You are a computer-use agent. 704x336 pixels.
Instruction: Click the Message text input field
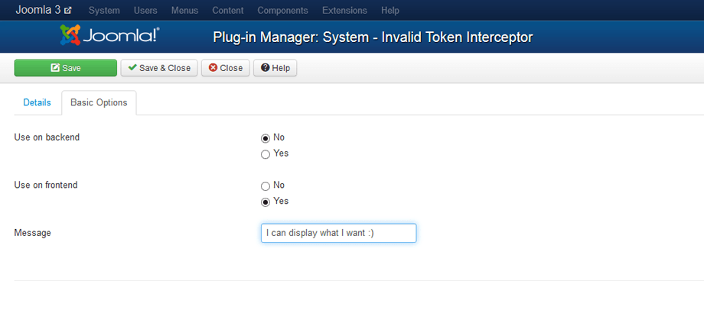click(338, 233)
